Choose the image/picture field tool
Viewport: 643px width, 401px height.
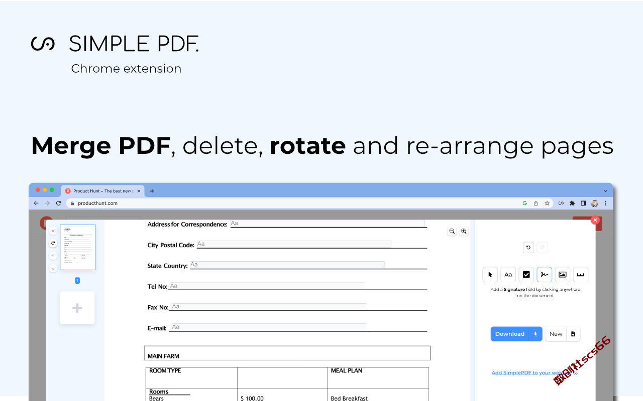pyautogui.click(x=563, y=275)
